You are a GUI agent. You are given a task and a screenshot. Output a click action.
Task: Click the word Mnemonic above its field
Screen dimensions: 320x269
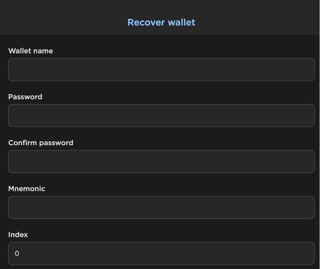coord(27,189)
